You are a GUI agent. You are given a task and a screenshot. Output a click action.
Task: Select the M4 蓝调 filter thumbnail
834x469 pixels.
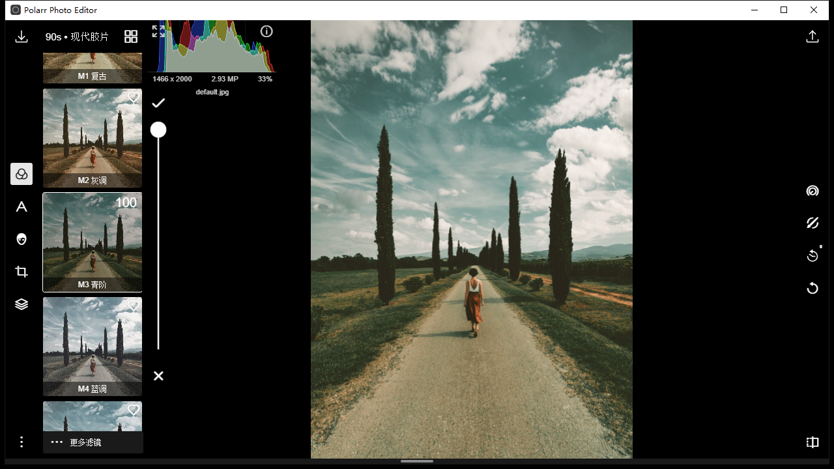(93, 347)
